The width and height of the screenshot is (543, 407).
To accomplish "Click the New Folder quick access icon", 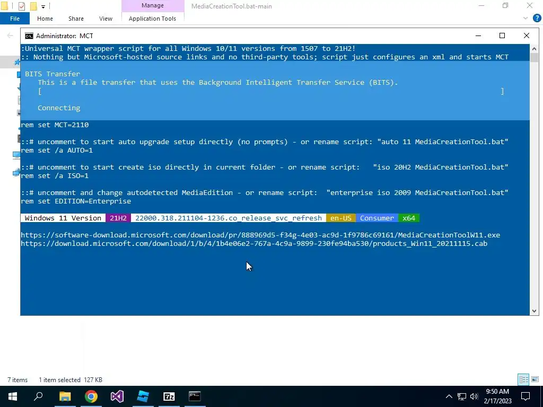I will 33,6.
